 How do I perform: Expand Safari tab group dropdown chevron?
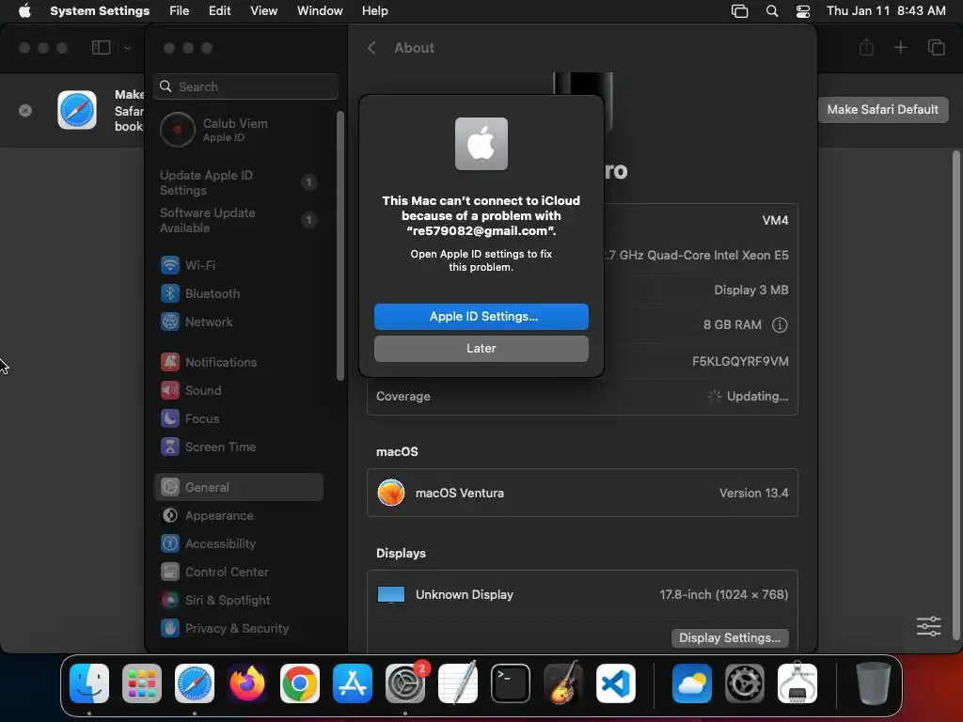click(127, 47)
